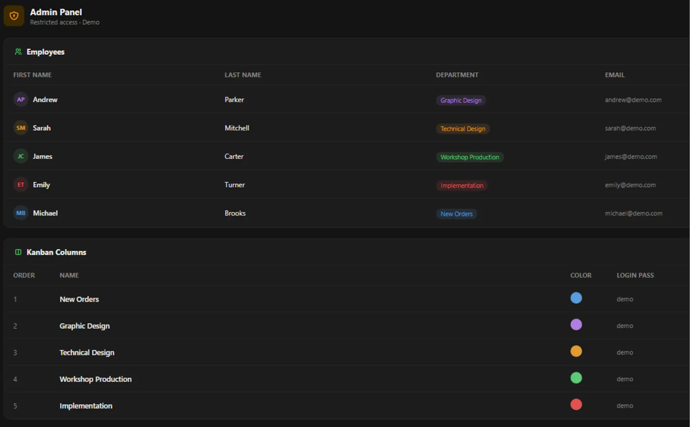
Task: Click the Employees people icon
Action: coord(18,52)
